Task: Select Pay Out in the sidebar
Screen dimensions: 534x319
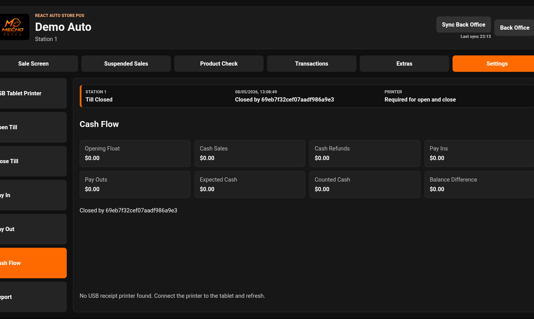Action: (x=33, y=229)
